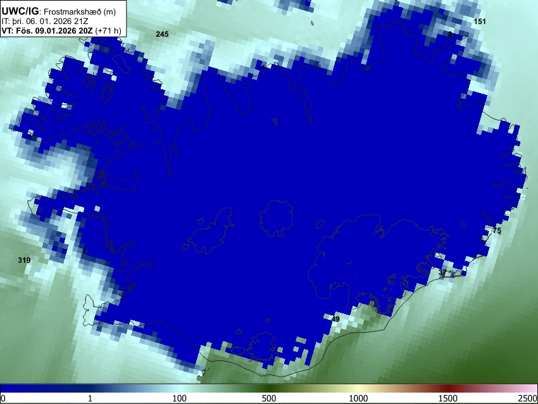Click the 0 label on the color scale
Screen dimensions: 538x404
pyautogui.click(x=3, y=398)
